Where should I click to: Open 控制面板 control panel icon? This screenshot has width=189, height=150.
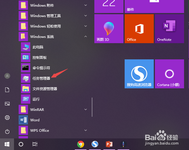26,57
